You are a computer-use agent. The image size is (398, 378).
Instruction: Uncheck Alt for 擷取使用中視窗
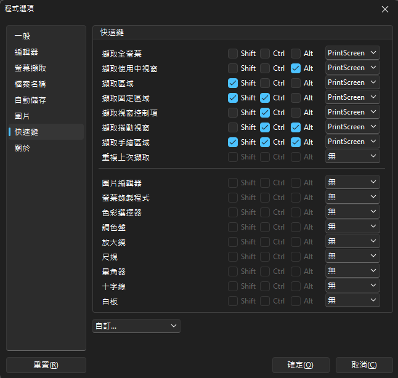(296, 68)
